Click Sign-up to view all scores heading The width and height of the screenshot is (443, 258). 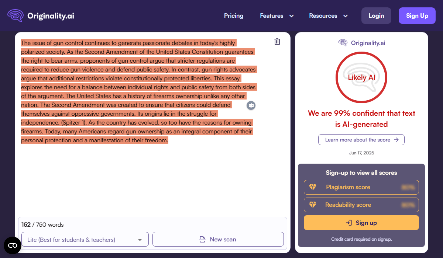[361, 172]
